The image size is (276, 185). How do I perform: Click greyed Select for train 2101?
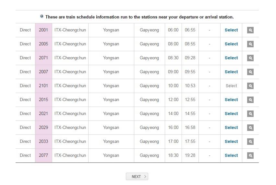pyautogui.click(x=231, y=86)
